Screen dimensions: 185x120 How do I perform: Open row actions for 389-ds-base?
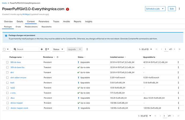[178, 62]
